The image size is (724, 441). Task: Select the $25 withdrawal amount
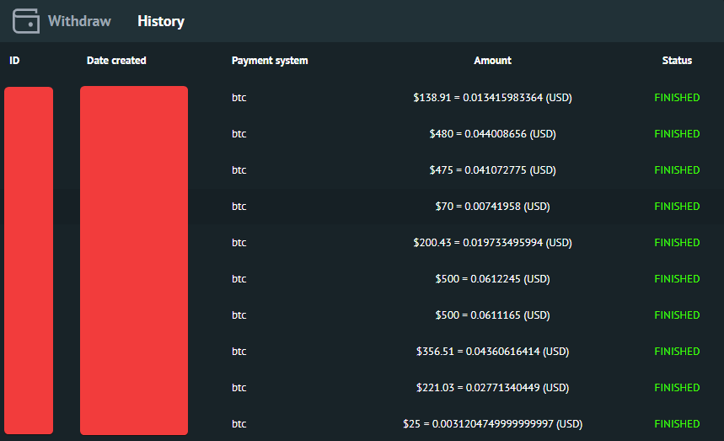pos(493,424)
